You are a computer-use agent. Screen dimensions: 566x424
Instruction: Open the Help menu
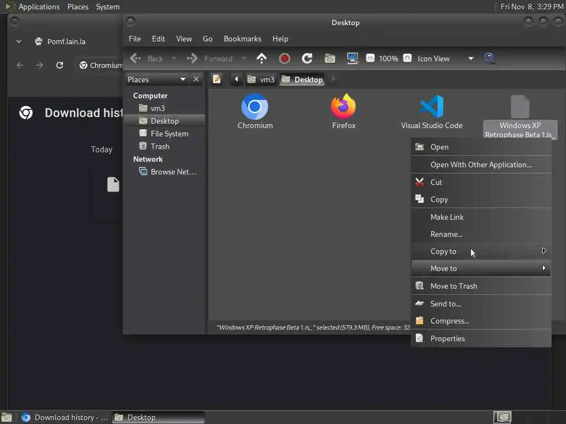(280, 39)
